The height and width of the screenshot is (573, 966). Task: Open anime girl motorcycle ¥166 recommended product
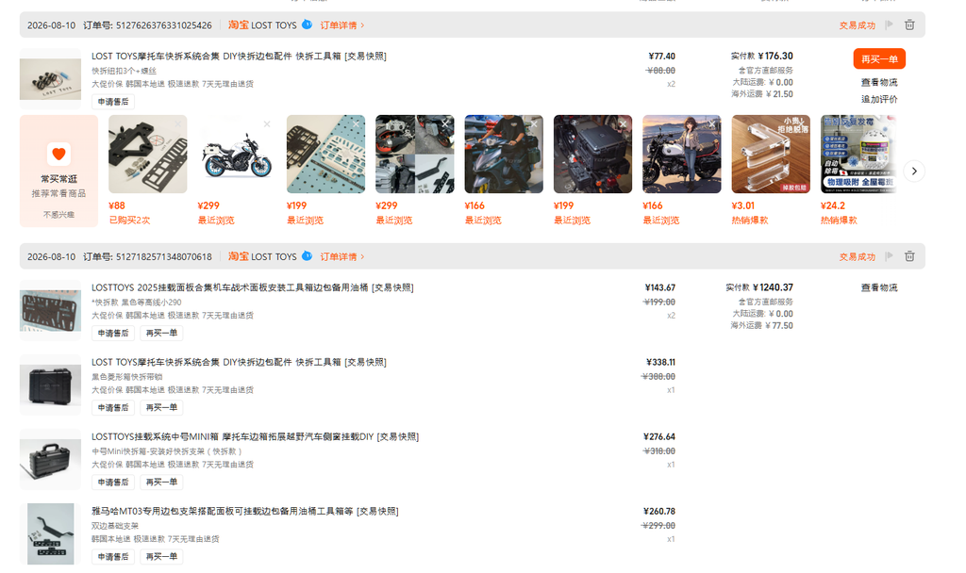pos(682,154)
